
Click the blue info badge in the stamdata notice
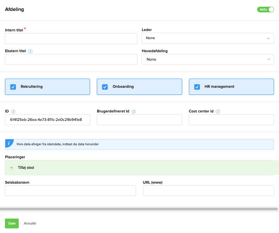[9, 143]
